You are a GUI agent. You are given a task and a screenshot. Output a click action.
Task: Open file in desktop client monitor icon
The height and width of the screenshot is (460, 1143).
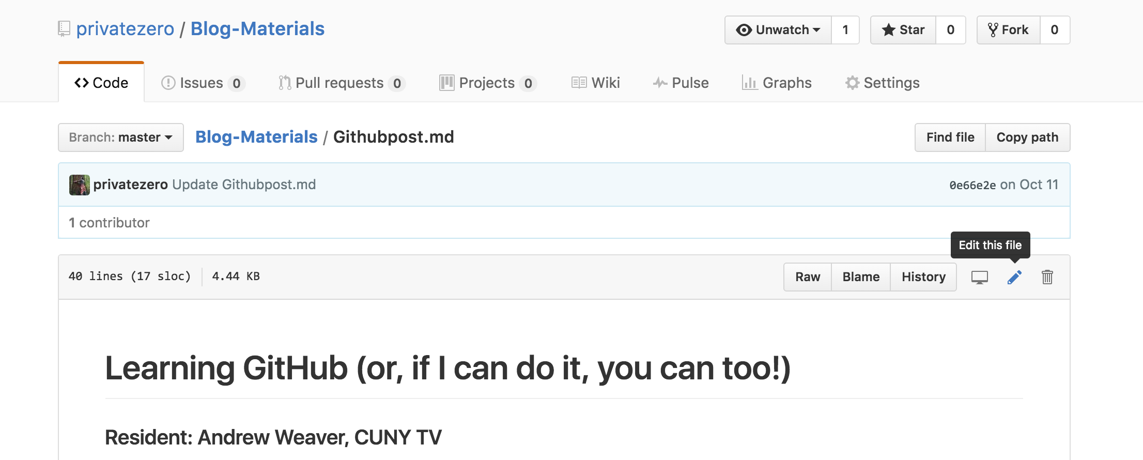[x=980, y=278]
